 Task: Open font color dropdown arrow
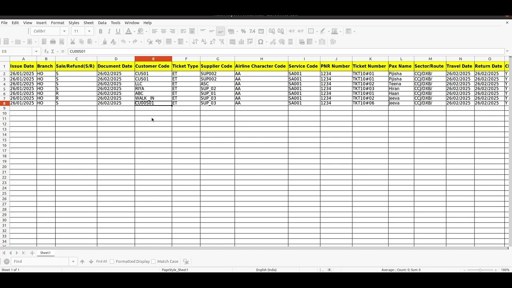tap(135, 31)
